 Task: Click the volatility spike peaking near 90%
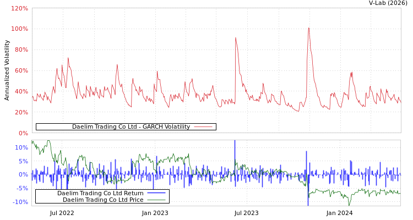coord(236,38)
